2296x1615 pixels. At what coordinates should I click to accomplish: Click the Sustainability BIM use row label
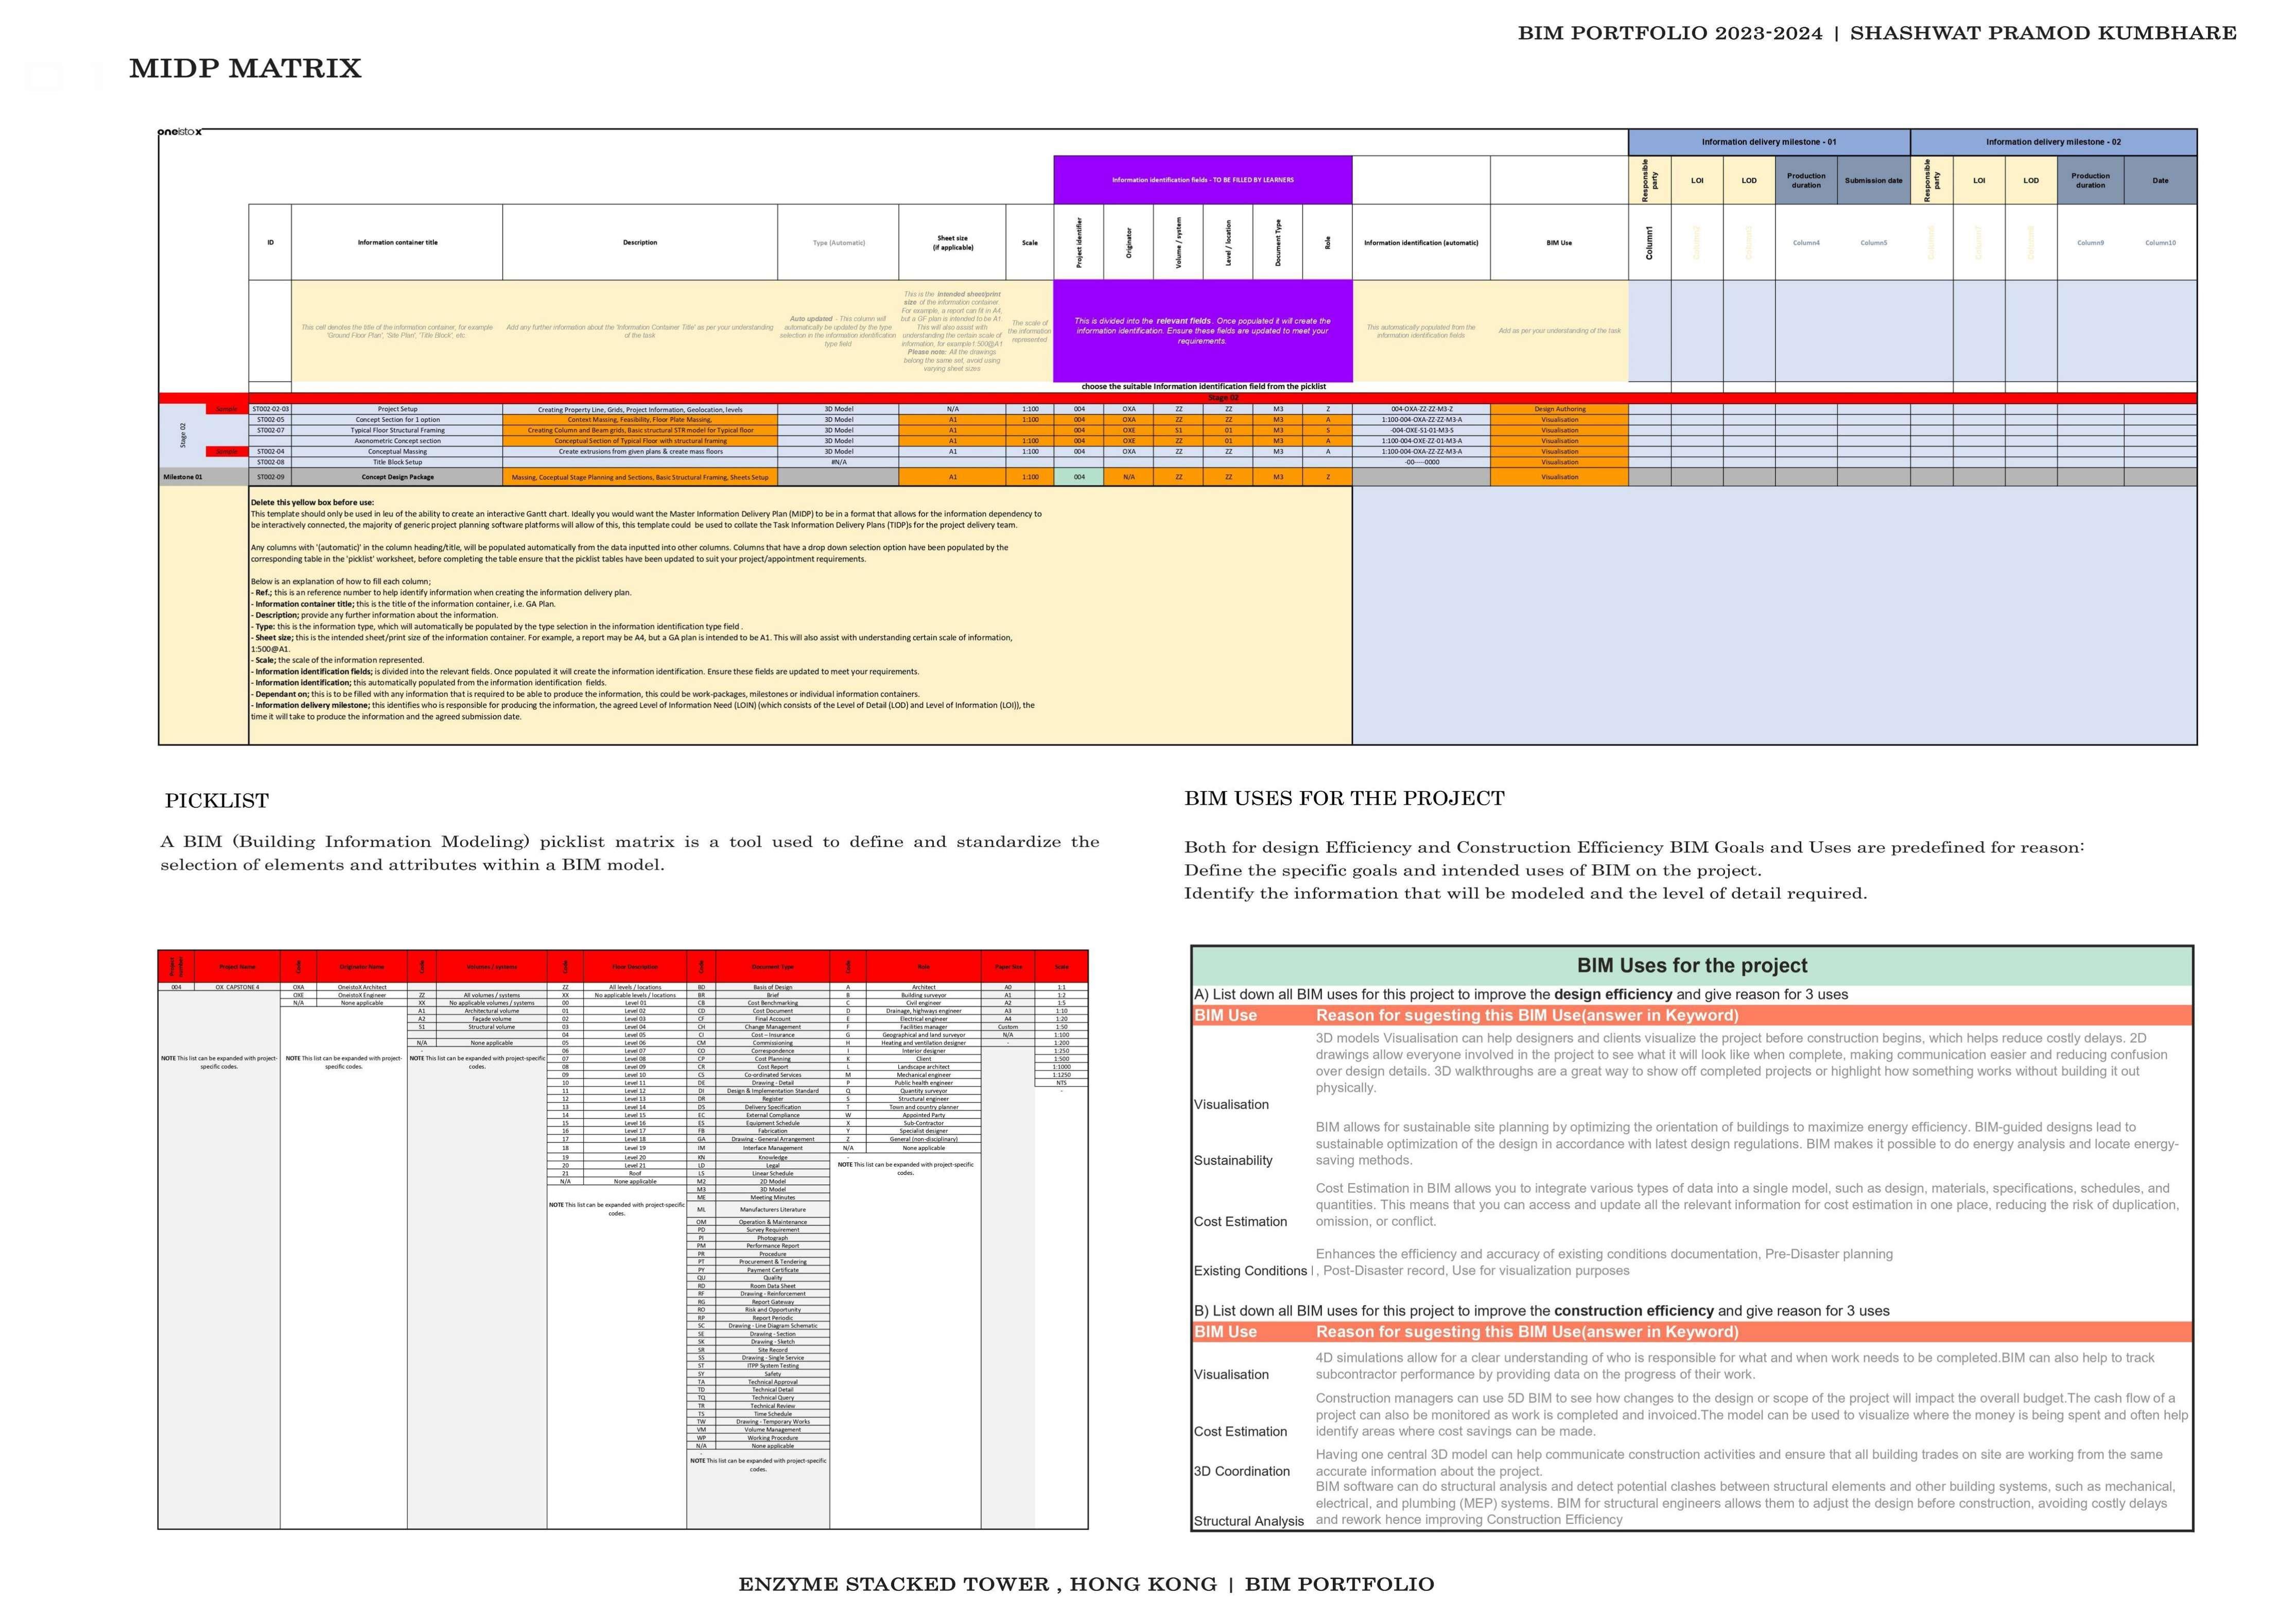pyautogui.click(x=1233, y=1160)
